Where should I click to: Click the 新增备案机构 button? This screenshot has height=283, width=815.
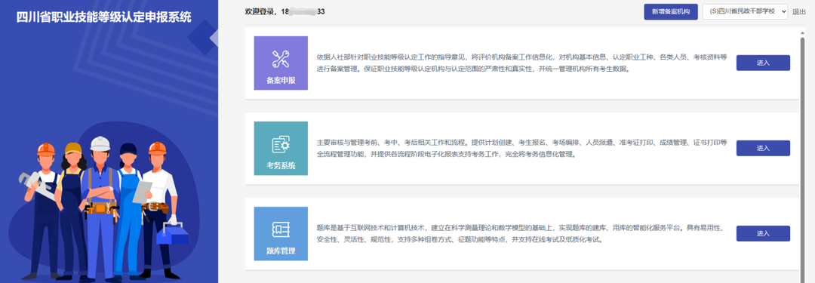pyautogui.click(x=671, y=12)
